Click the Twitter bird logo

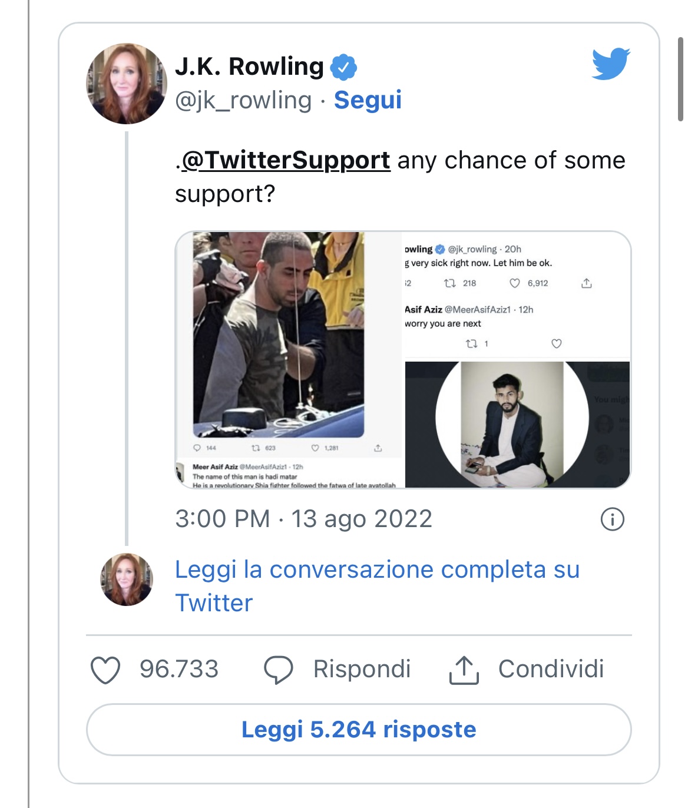[x=611, y=64]
